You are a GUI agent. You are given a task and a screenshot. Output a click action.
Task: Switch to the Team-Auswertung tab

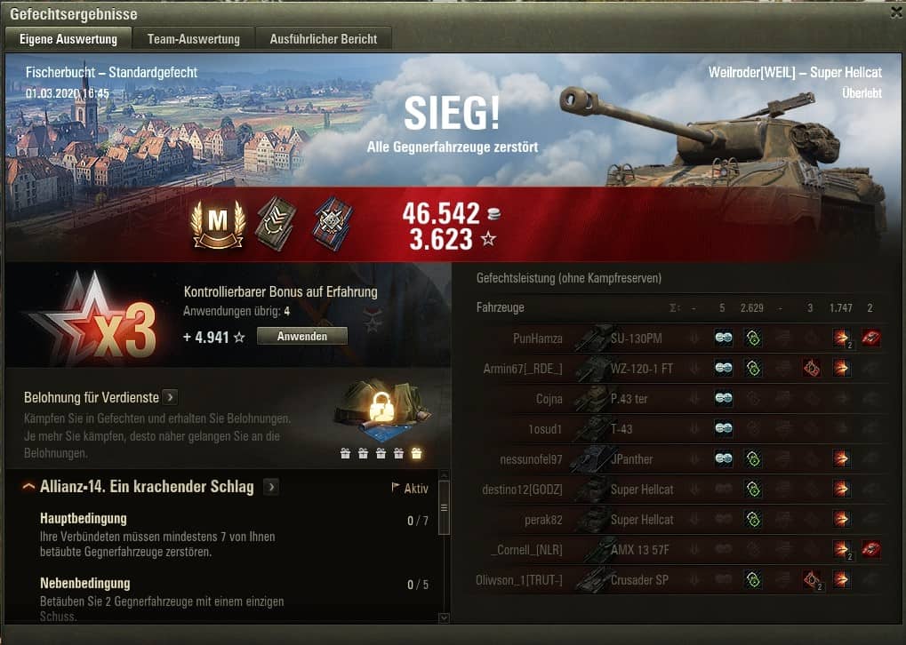coord(194,39)
